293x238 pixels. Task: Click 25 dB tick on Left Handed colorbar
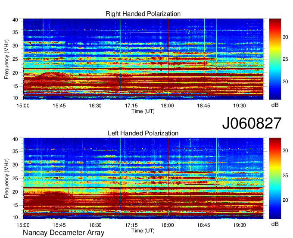(285, 175)
